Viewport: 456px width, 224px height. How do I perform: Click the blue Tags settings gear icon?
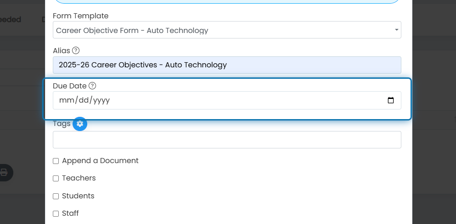[x=80, y=124]
